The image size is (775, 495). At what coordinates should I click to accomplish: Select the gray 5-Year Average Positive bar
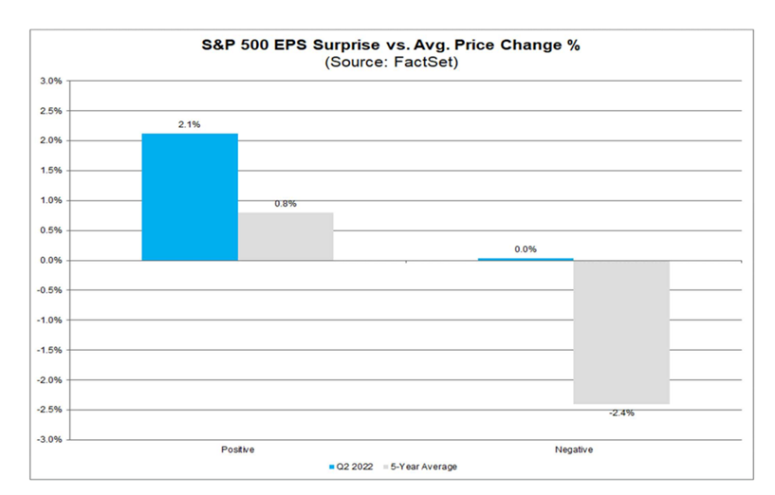[x=286, y=236]
